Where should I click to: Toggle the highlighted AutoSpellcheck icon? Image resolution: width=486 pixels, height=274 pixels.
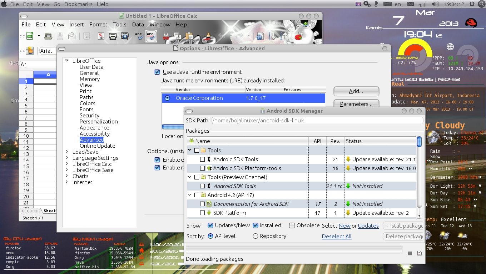click(151, 36)
